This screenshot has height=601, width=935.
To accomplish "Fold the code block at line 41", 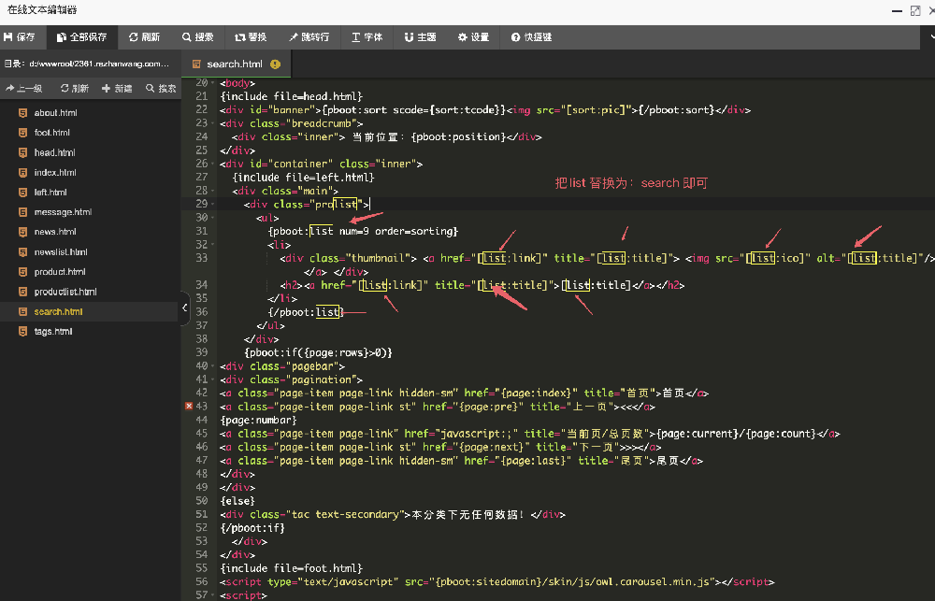I will click(x=213, y=379).
